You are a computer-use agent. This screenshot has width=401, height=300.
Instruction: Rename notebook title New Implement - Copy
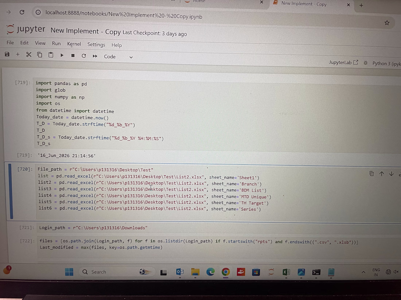[x=85, y=31]
